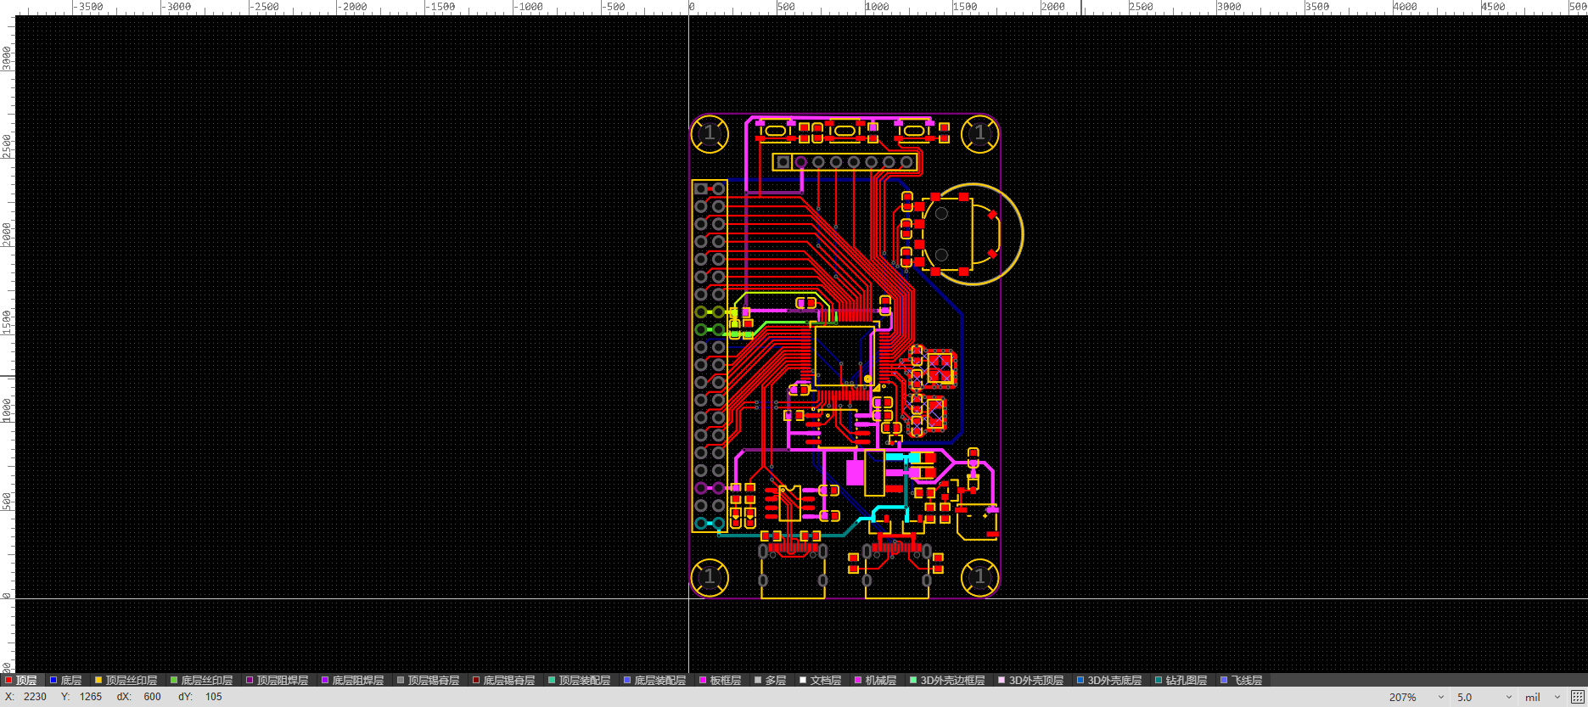Open the 5.0 grid size dropdown
Image resolution: width=1588 pixels, height=707 pixels.
[1484, 697]
